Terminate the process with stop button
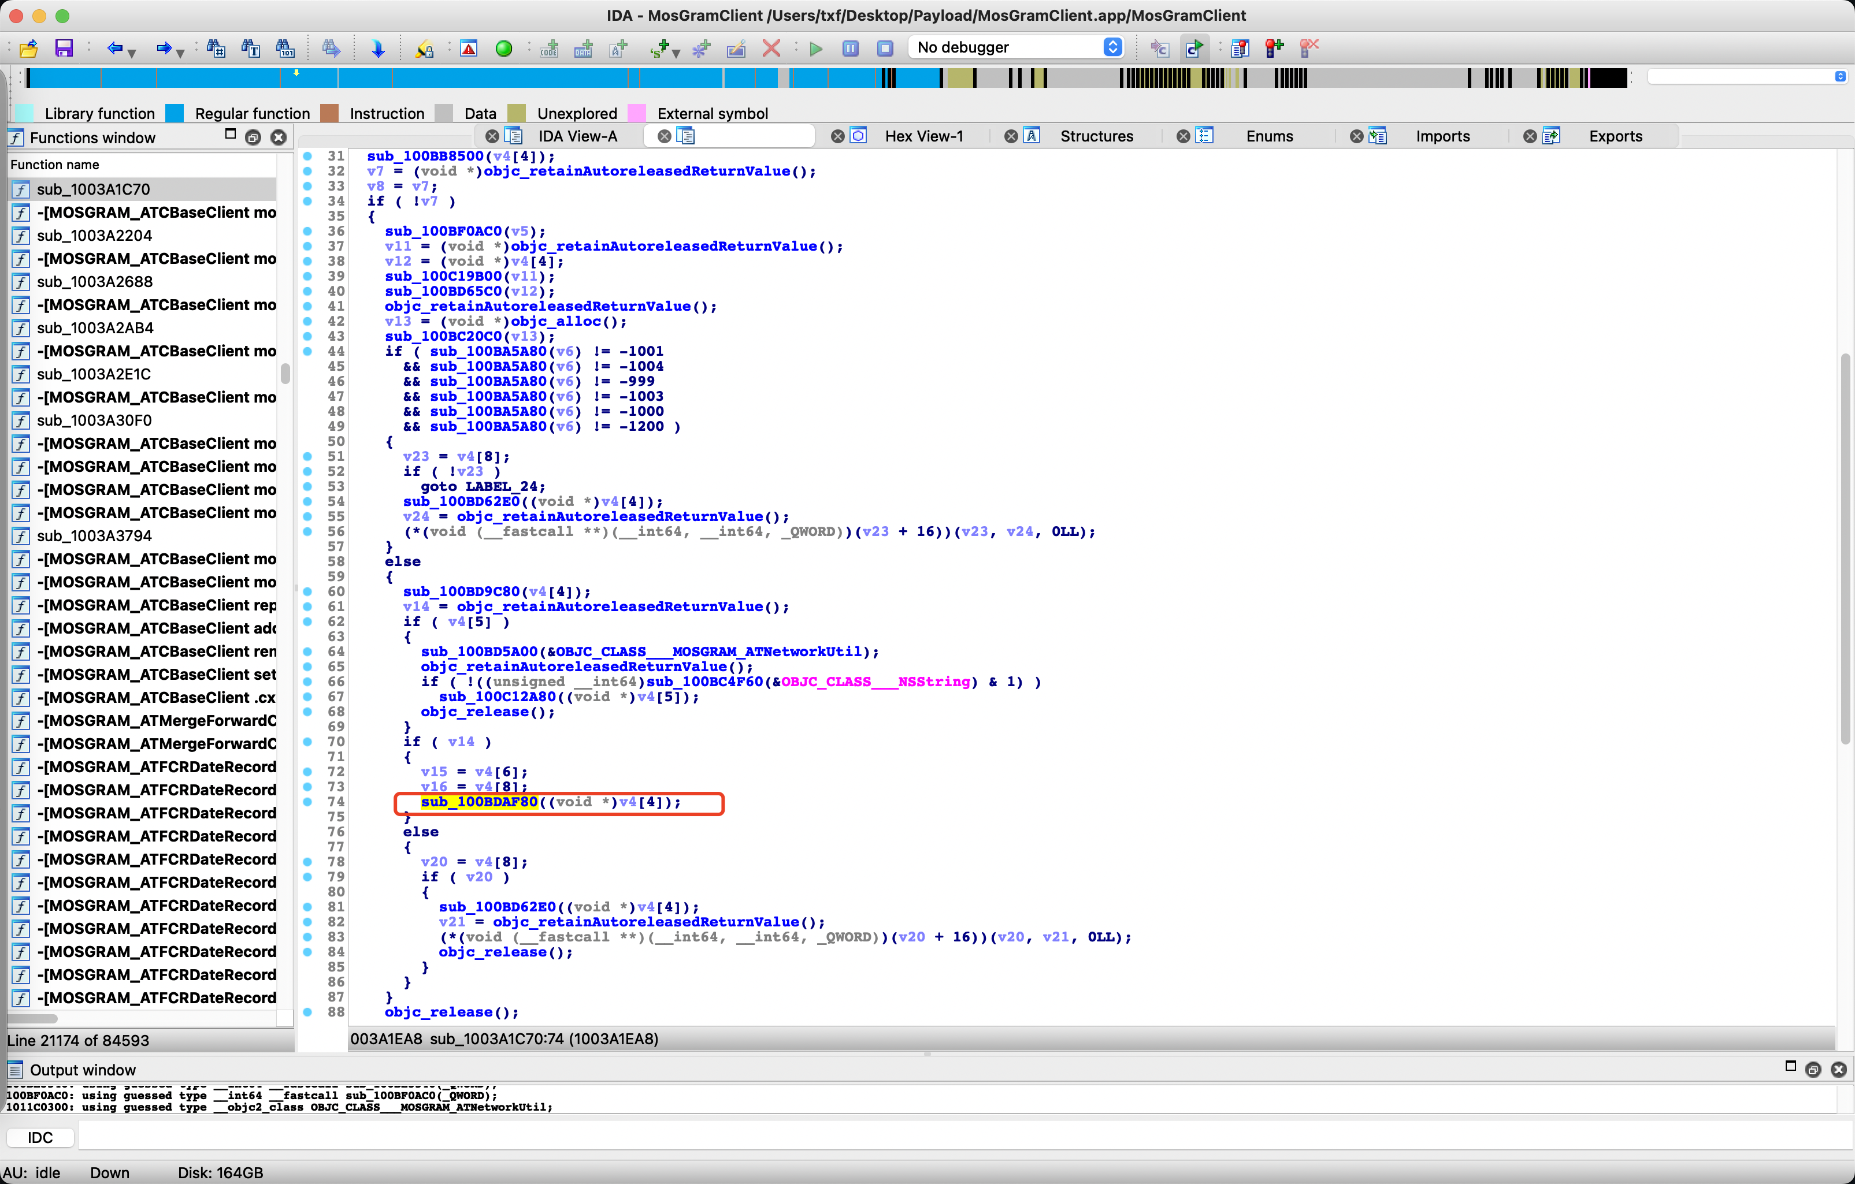The width and height of the screenshot is (1855, 1184). pos(885,49)
